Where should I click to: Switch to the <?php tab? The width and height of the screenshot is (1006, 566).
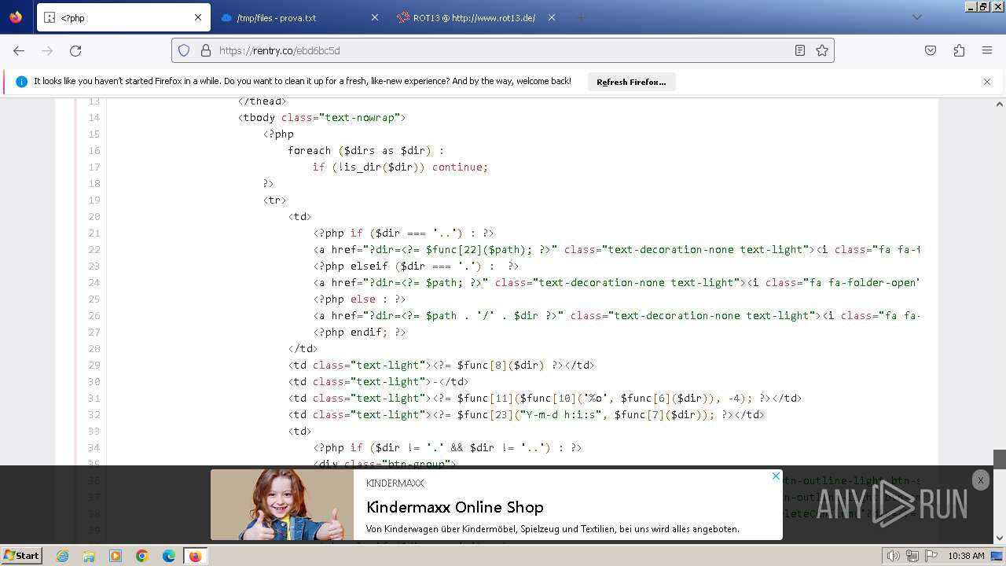coord(123,17)
